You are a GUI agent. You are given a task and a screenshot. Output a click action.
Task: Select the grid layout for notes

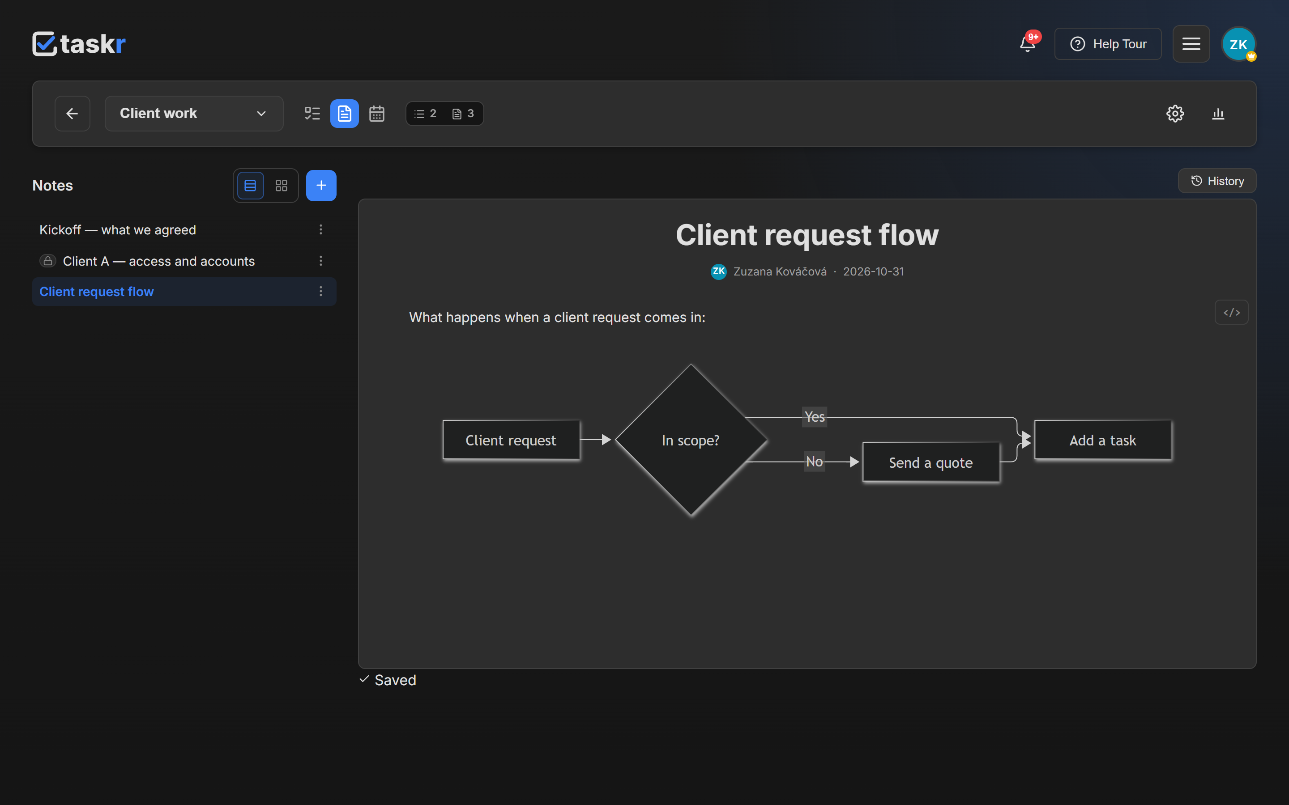pos(281,185)
